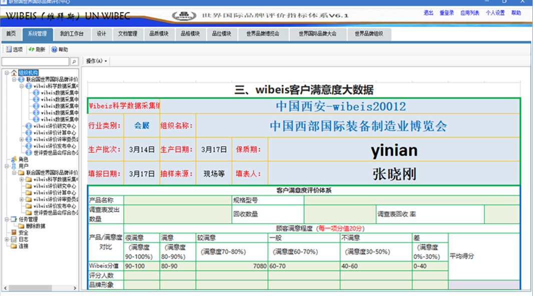The width and height of the screenshot is (533, 296).
Task: Click the 任务管理 task icon
Action: pos(14,219)
